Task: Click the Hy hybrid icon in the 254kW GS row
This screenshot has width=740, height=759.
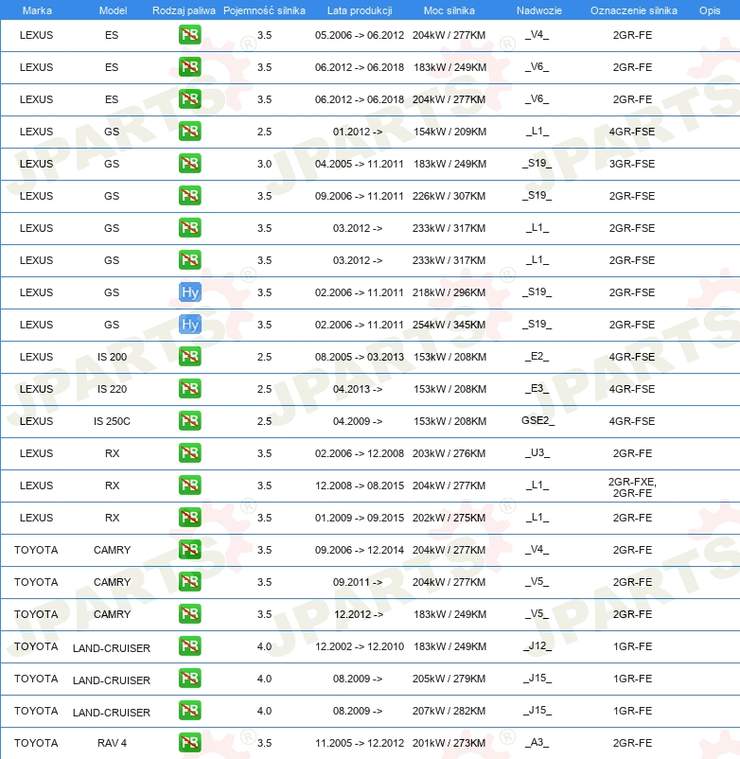Action: (x=190, y=325)
